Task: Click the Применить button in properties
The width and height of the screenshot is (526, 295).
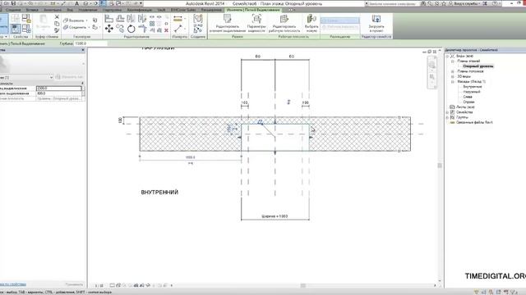Action: coord(74,284)
